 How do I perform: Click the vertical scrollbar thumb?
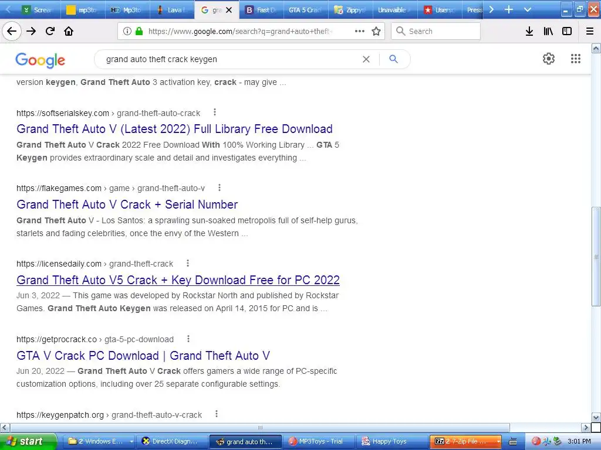pos(596,257)
